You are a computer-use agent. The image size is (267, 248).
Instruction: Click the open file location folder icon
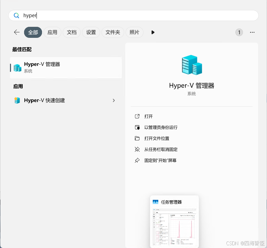[x=137, y=138]
